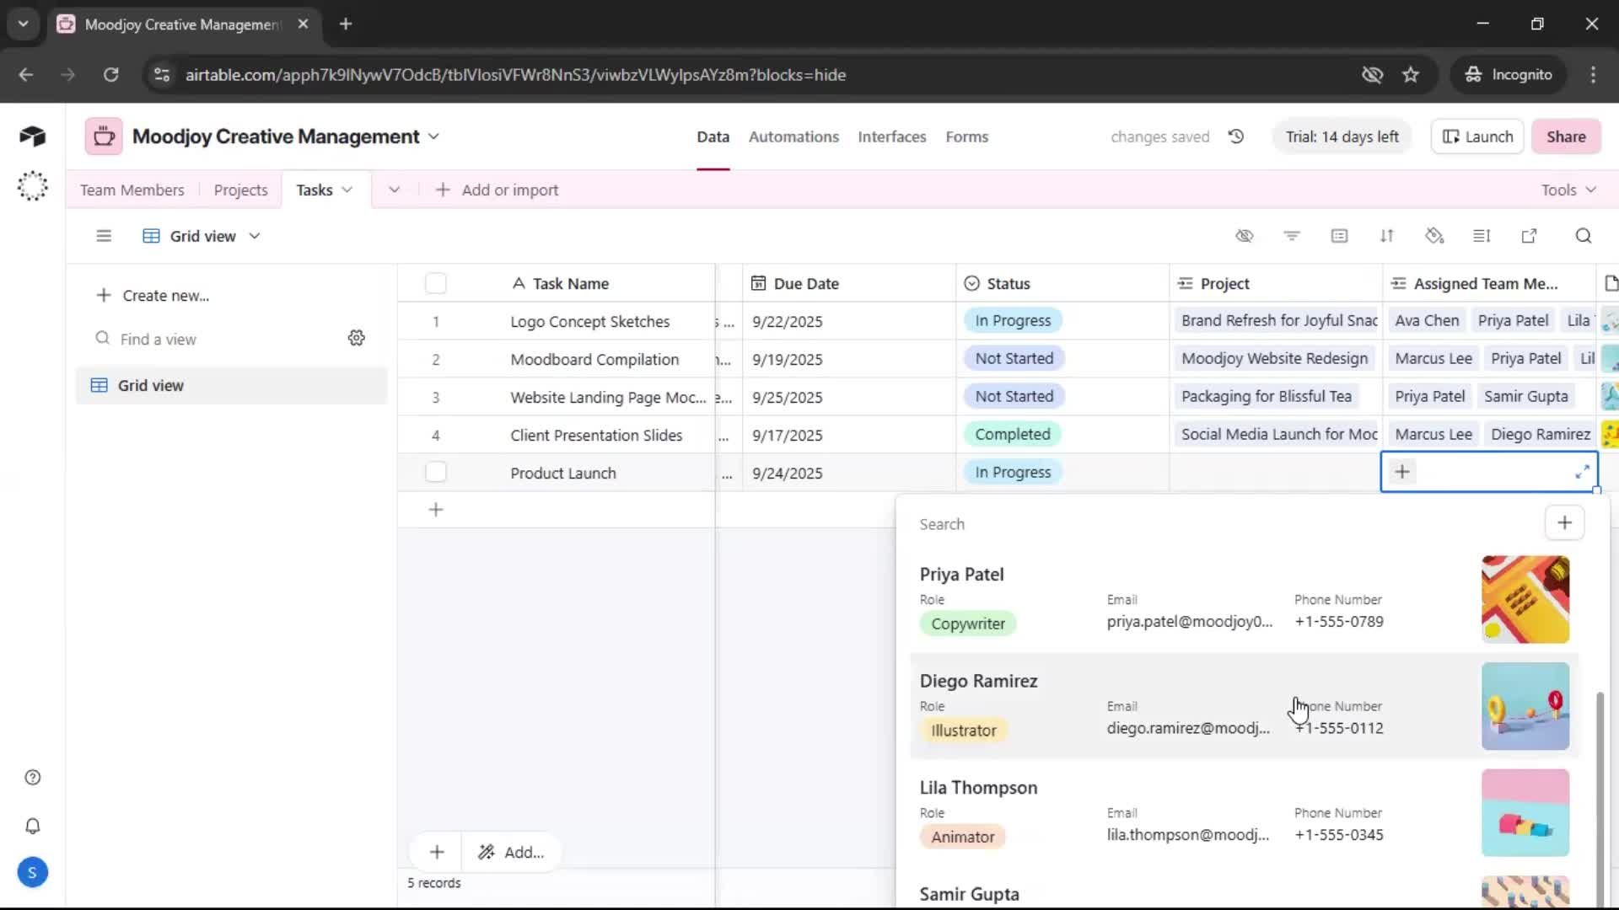The height and width of the screenshot is (910, 1619).
Task: Open the Status column header menu
Action: point(1062,284)
